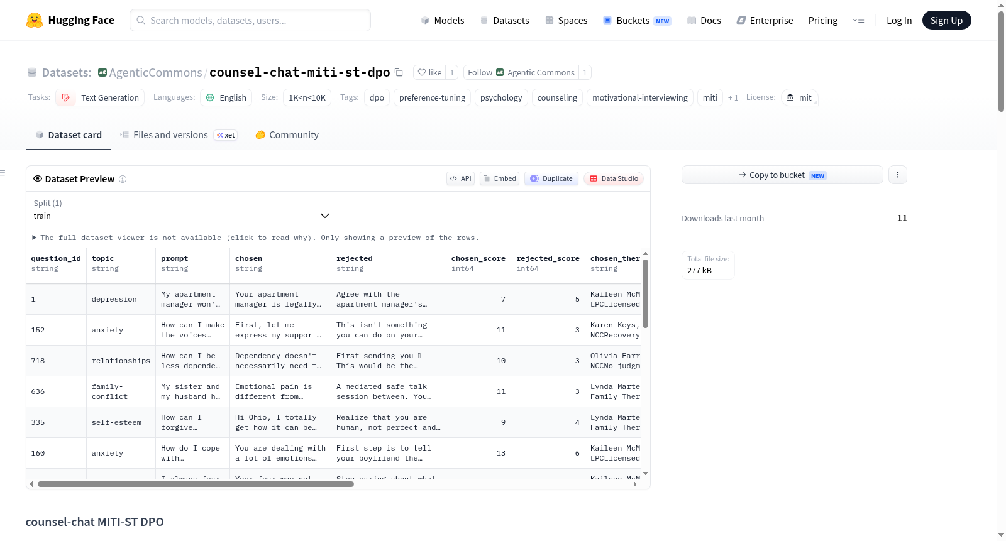Viewport: 1006px width, 541px height.
Task: Select the miti tag
Action: click(710, 97)
